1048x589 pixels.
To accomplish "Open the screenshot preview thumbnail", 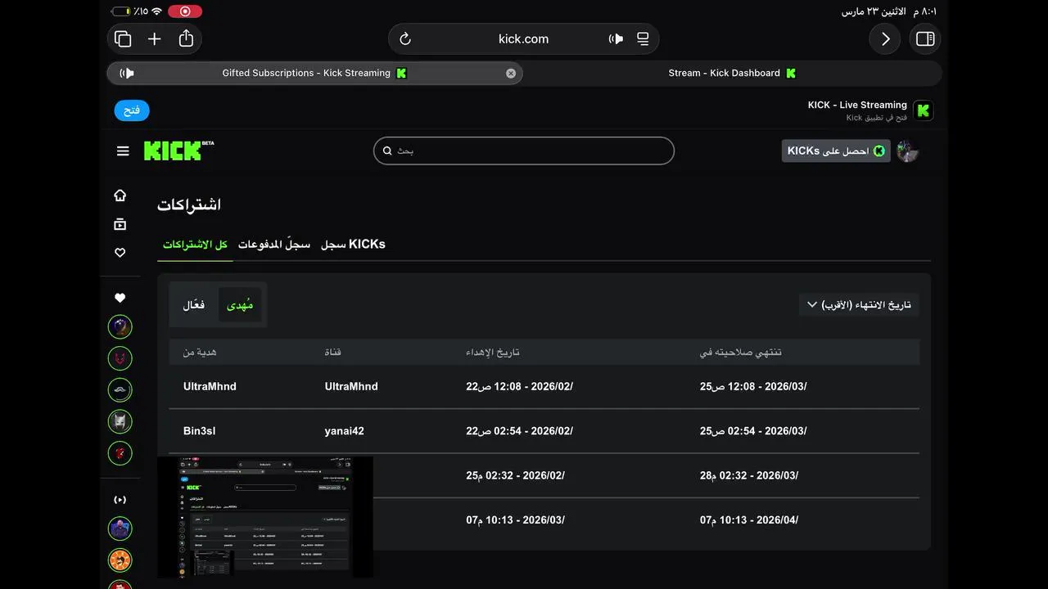I will point(265,517).
